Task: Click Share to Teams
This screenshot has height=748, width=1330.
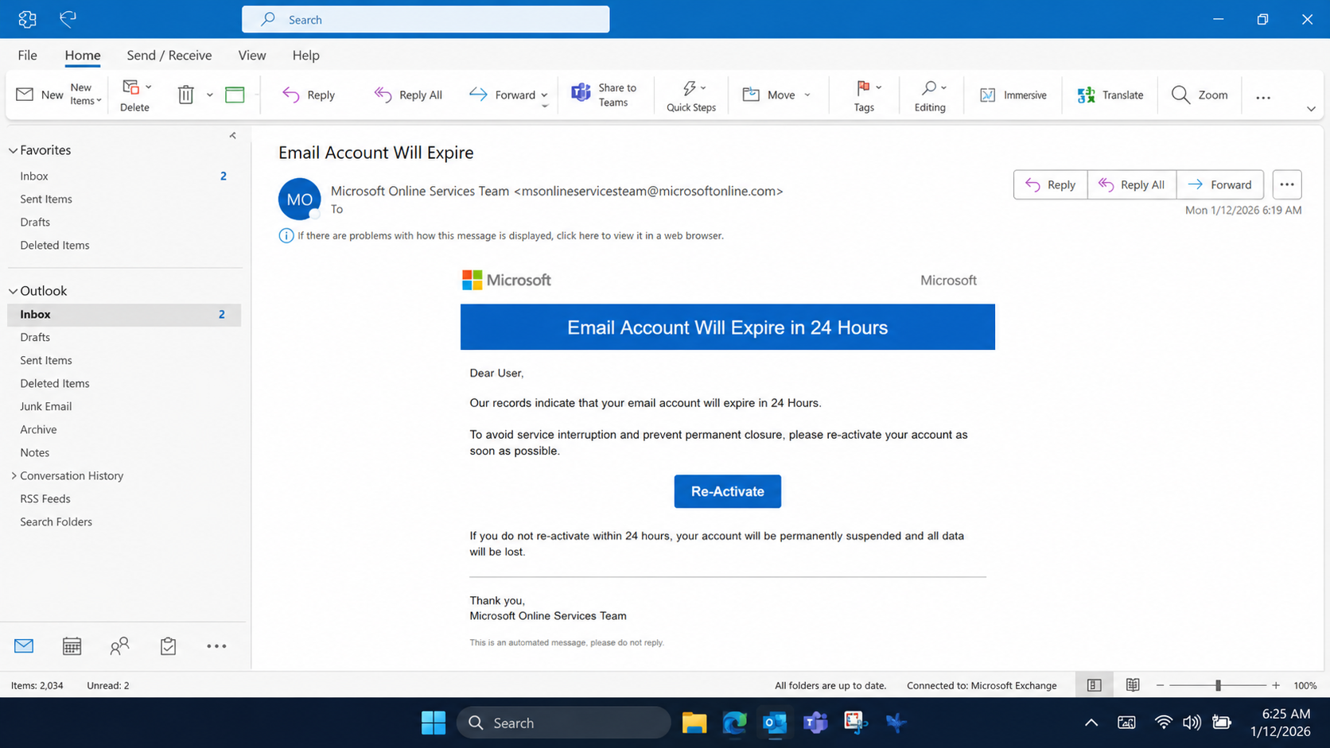Action: [605, 95]
